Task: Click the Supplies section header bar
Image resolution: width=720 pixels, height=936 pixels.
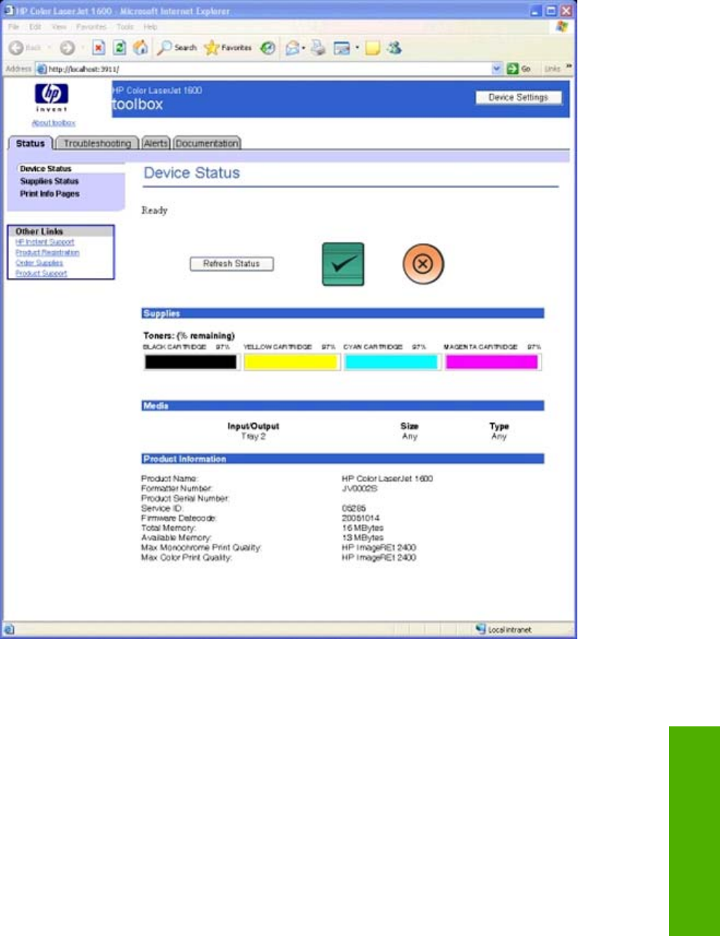Action: [343, 314]
